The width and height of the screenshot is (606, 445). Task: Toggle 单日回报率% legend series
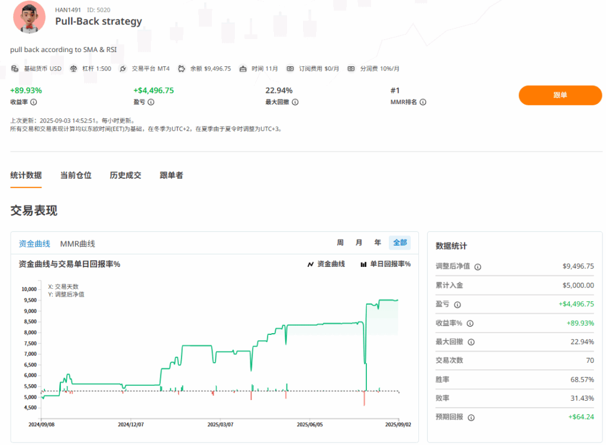(x=385, y=264)
